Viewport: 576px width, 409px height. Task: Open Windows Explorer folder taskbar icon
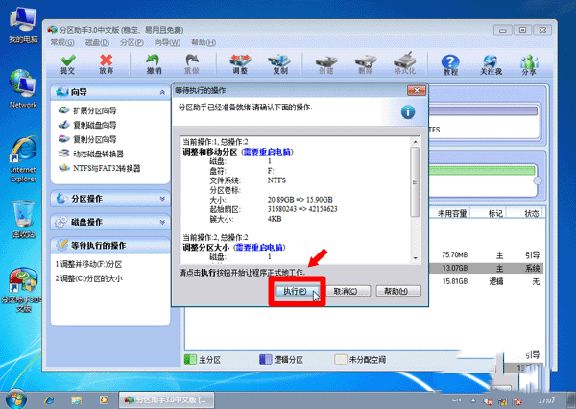77,399
